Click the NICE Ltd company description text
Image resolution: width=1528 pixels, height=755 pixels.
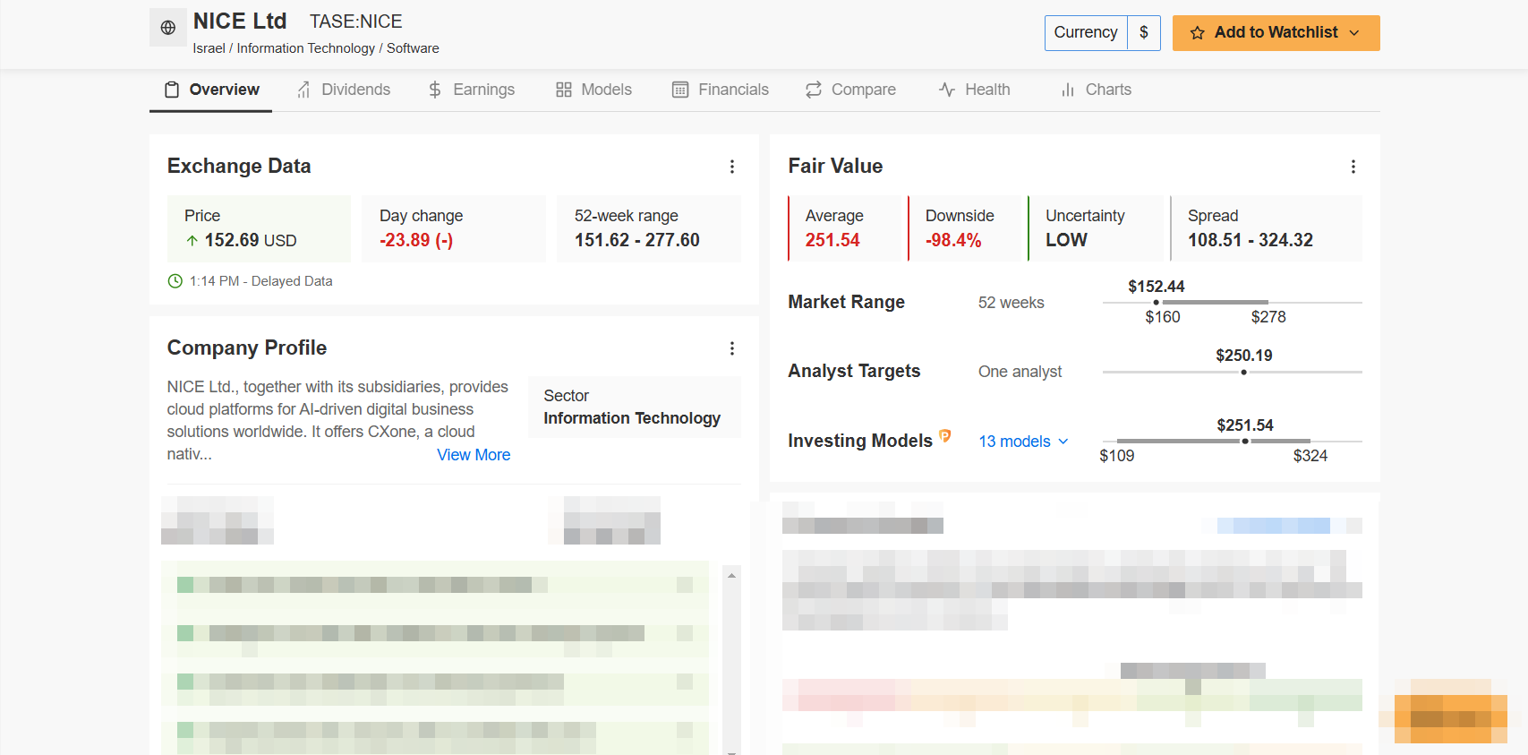tap(338, 420)
